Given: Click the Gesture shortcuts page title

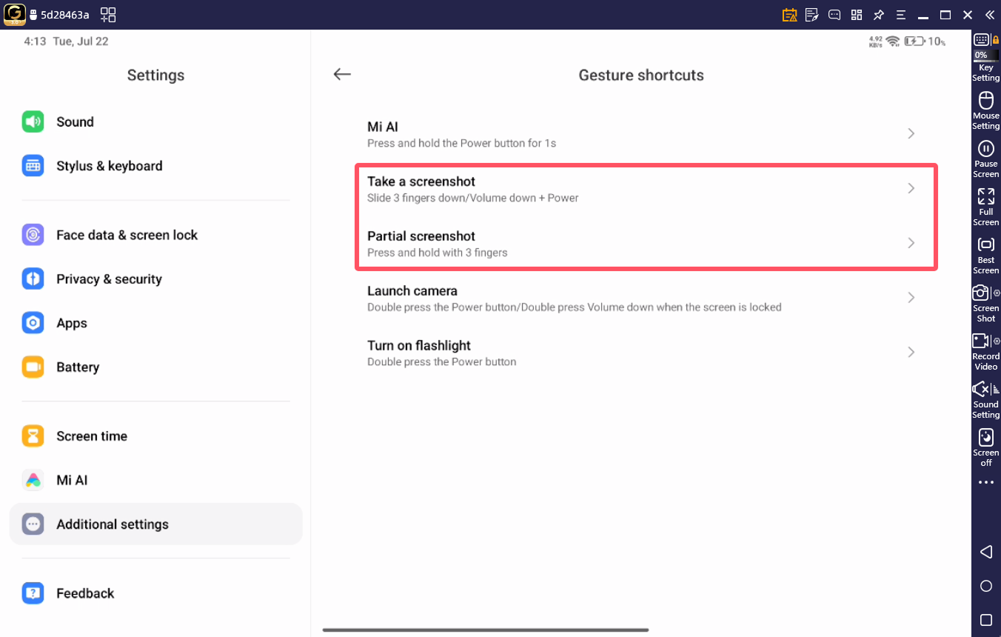Looking at the screenshot, I should 641,75.
